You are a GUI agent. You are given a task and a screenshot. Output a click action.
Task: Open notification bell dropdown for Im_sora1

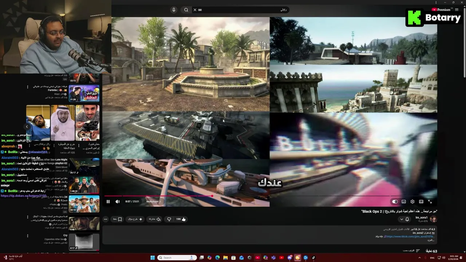(x=404, y=219)
